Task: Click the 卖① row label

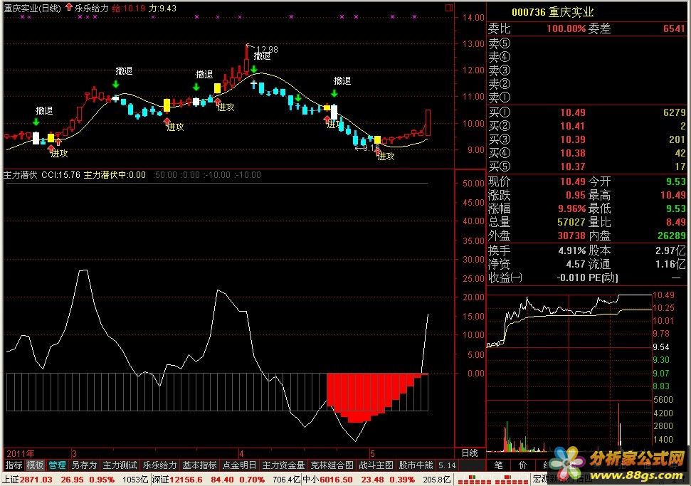Action: click(x=500, y=97)
